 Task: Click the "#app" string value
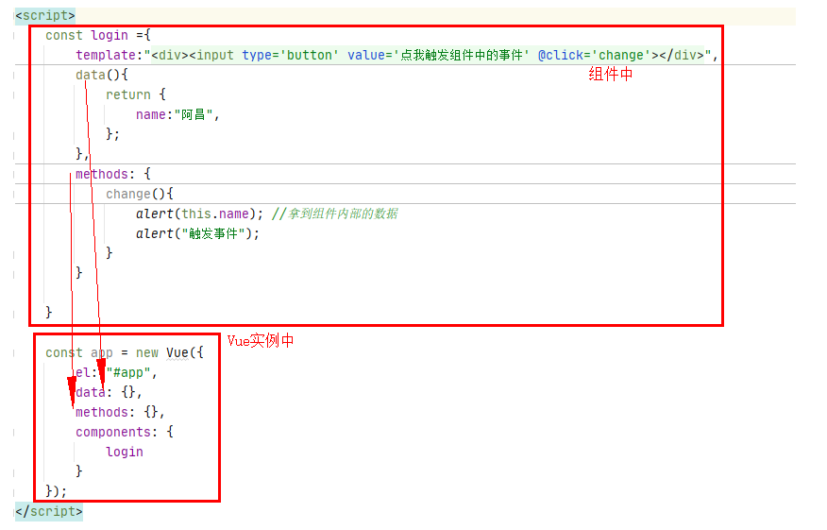(128, 372)
